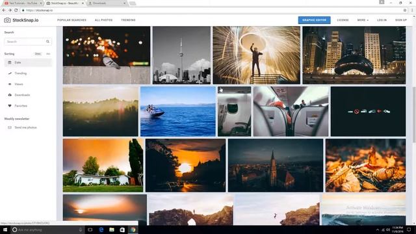Viewport: 416px width, 234px height.
Task: Select Asc sort order
Action: point(48,54)
